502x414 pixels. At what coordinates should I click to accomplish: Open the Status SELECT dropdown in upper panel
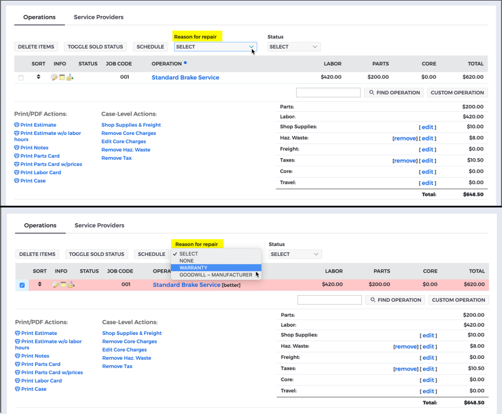[294, 47]
